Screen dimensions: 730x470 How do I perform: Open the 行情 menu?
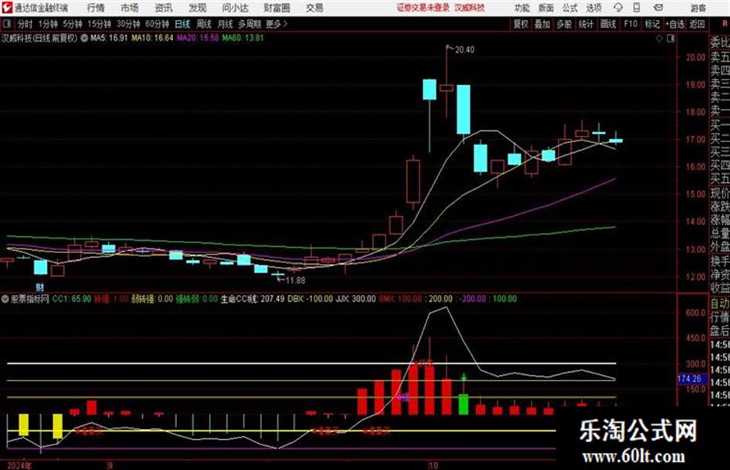[x=96, y=8]
